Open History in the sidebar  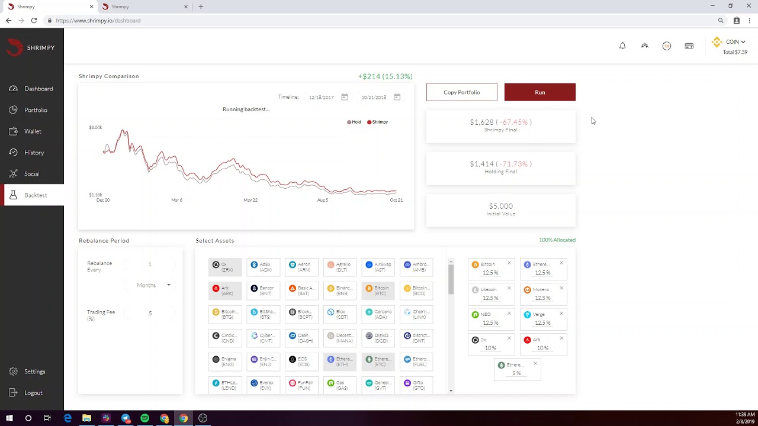coord(32,153)
